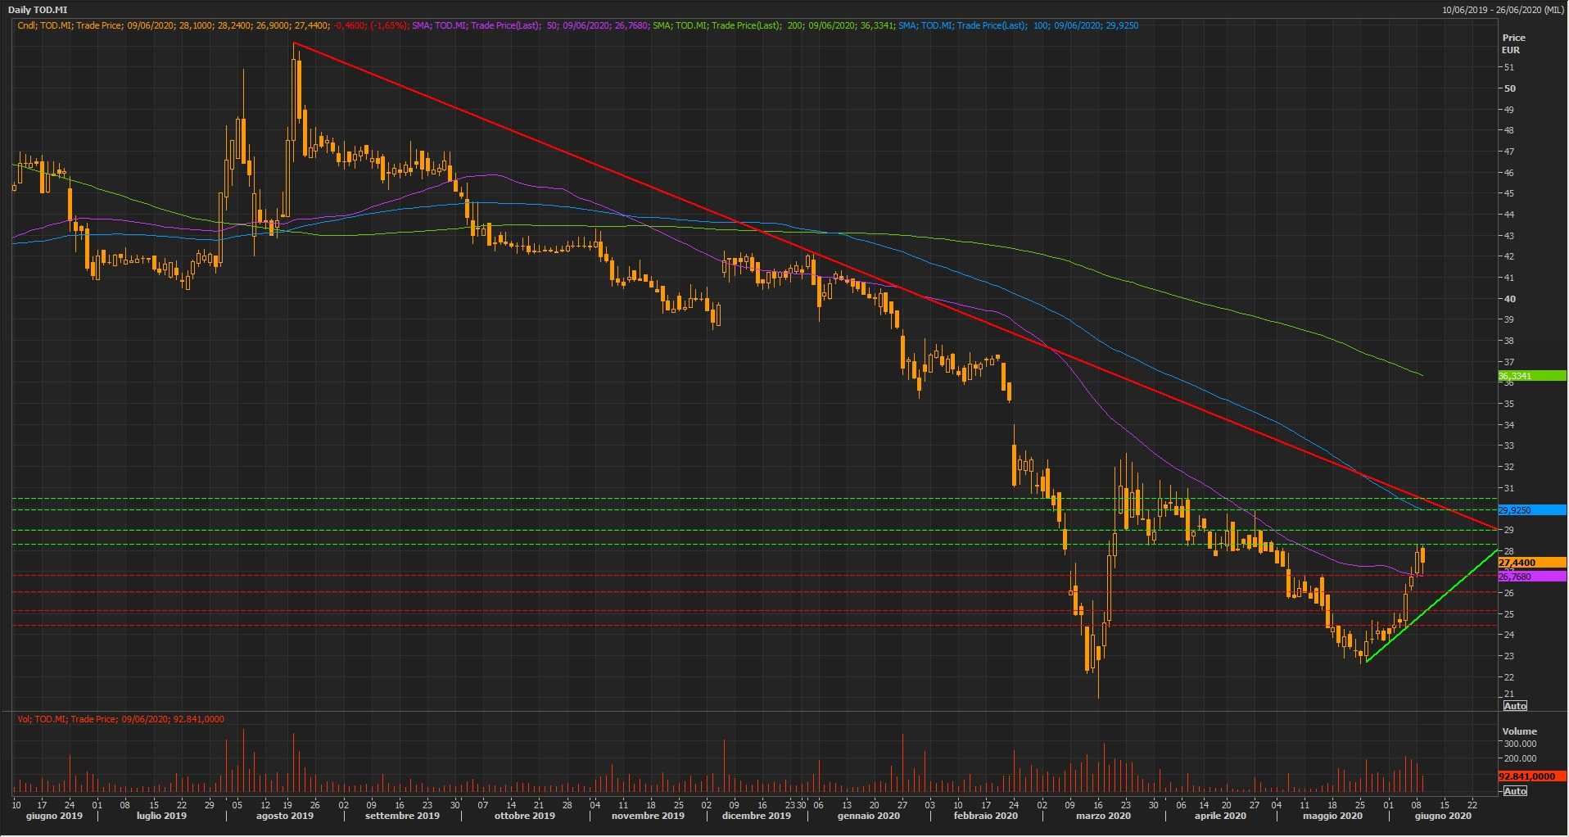This screenshot has width=1569, height=837.
Task: Click the red 92.841,0000 volume tag
Action: coord(1531,776)
